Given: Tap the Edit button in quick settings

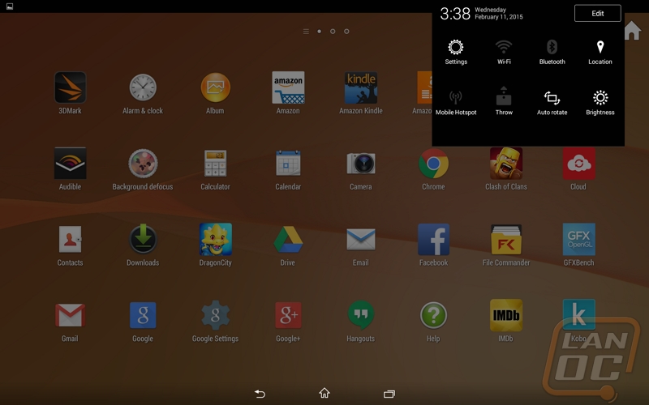Looking at the screenshot, I should pyautogui.click(x=597, y=13).
